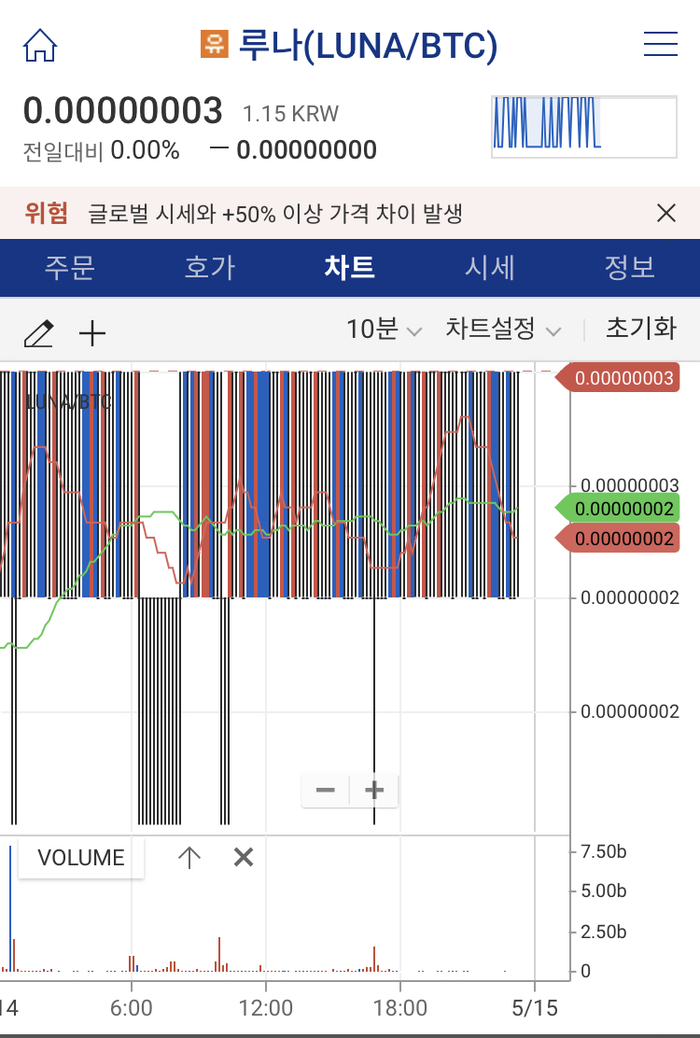
Task: Zoom out chart with minus button
Action: (325, 790)
